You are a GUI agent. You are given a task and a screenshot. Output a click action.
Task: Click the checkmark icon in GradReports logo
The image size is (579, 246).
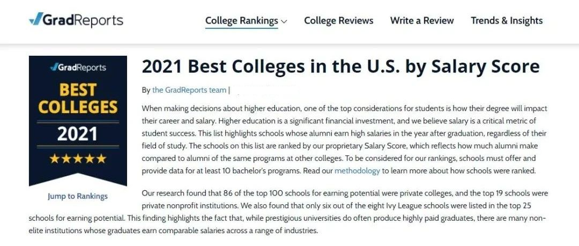click(36, 19)
